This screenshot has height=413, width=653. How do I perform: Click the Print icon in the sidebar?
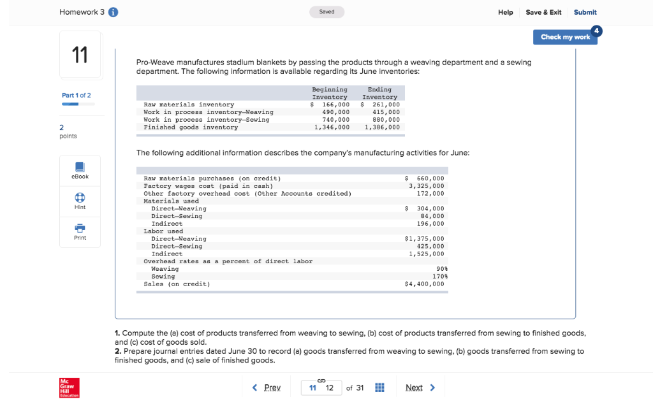click(x=79, y=229)
